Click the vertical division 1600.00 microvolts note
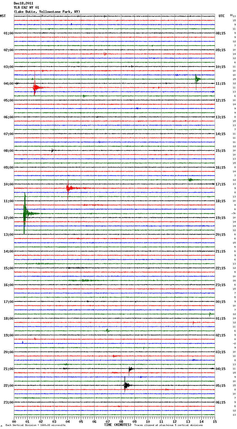This screenshot has width=237, height=429. [35, 425]
